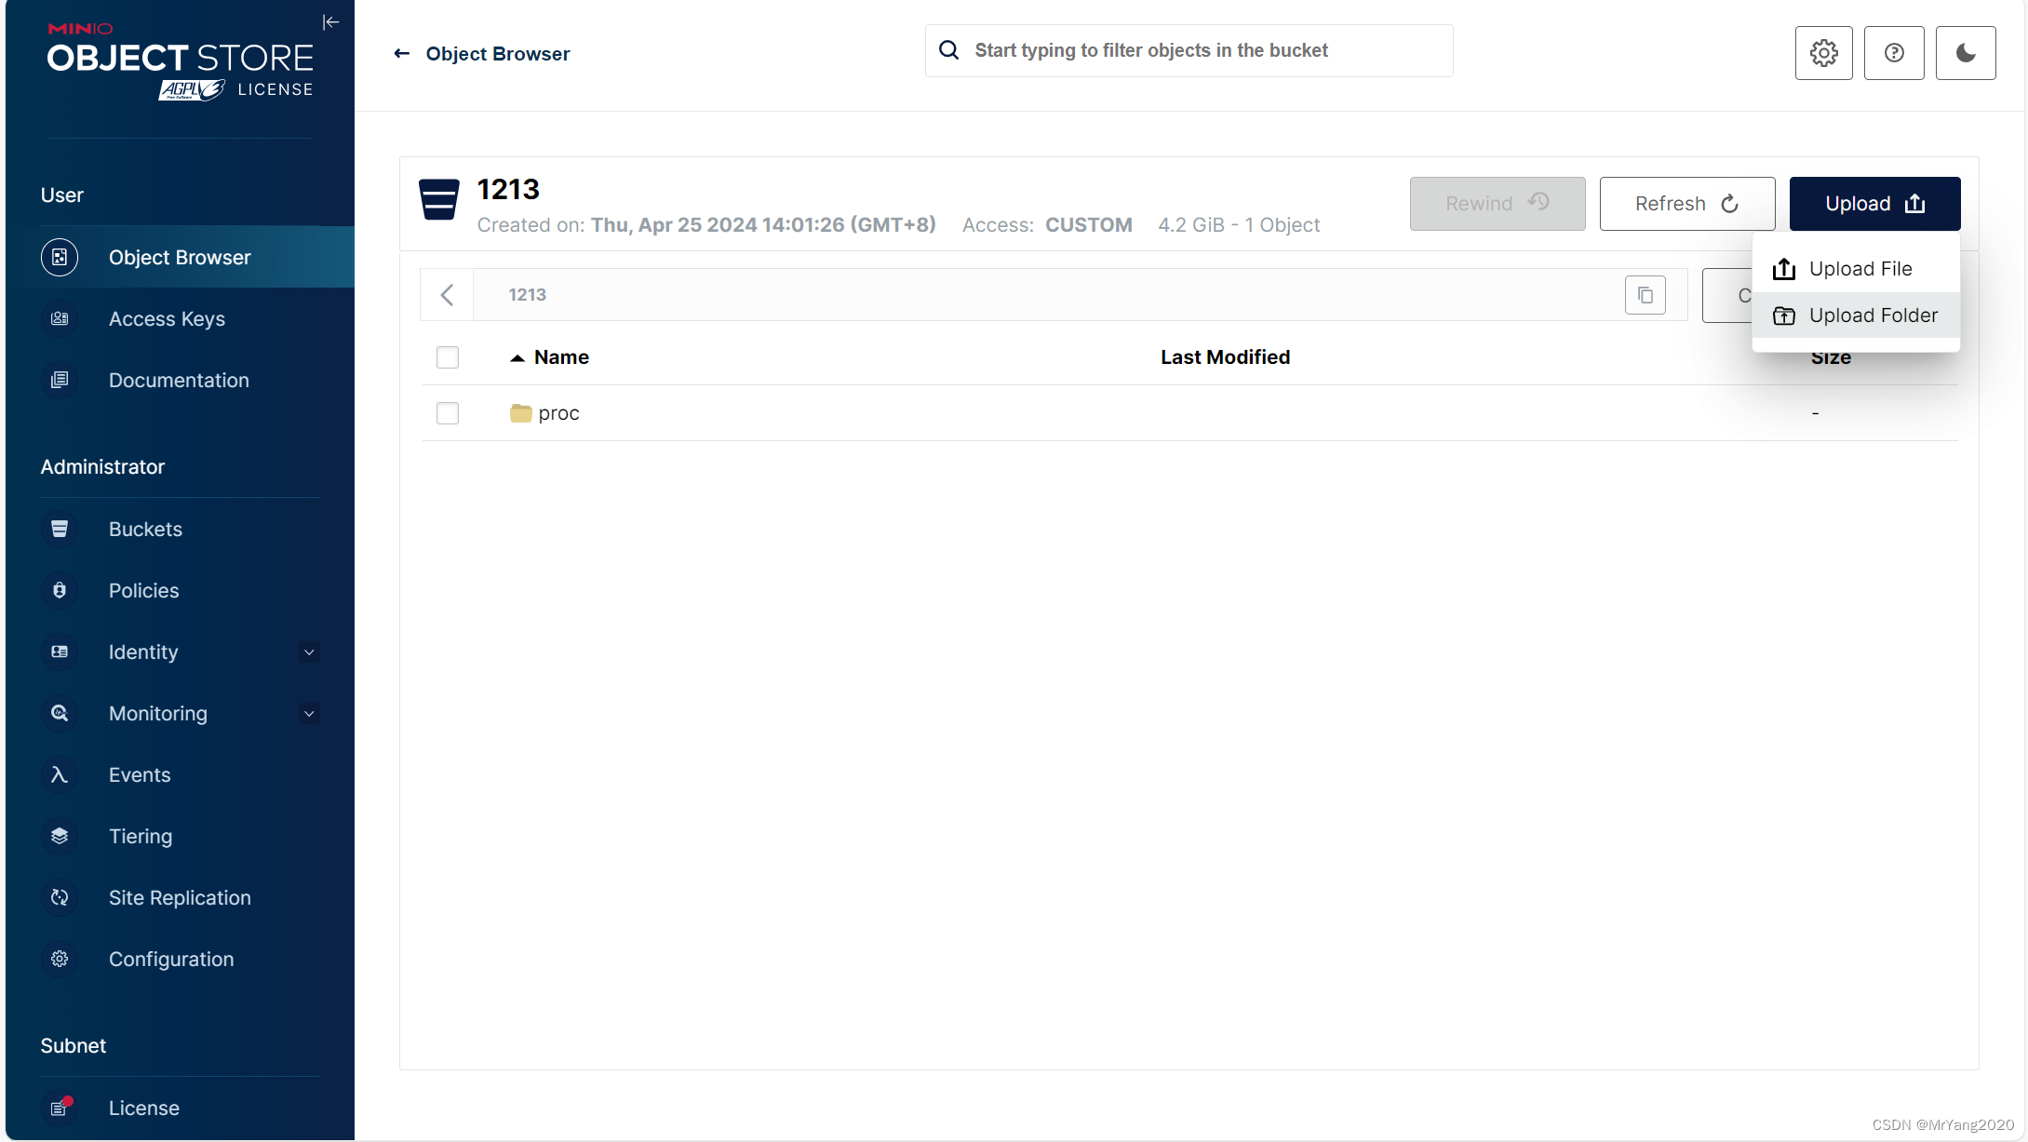Click the Buckets sidebar icon
Image resolution: width=2028 pixels, height=1142 pixels.
60,529
